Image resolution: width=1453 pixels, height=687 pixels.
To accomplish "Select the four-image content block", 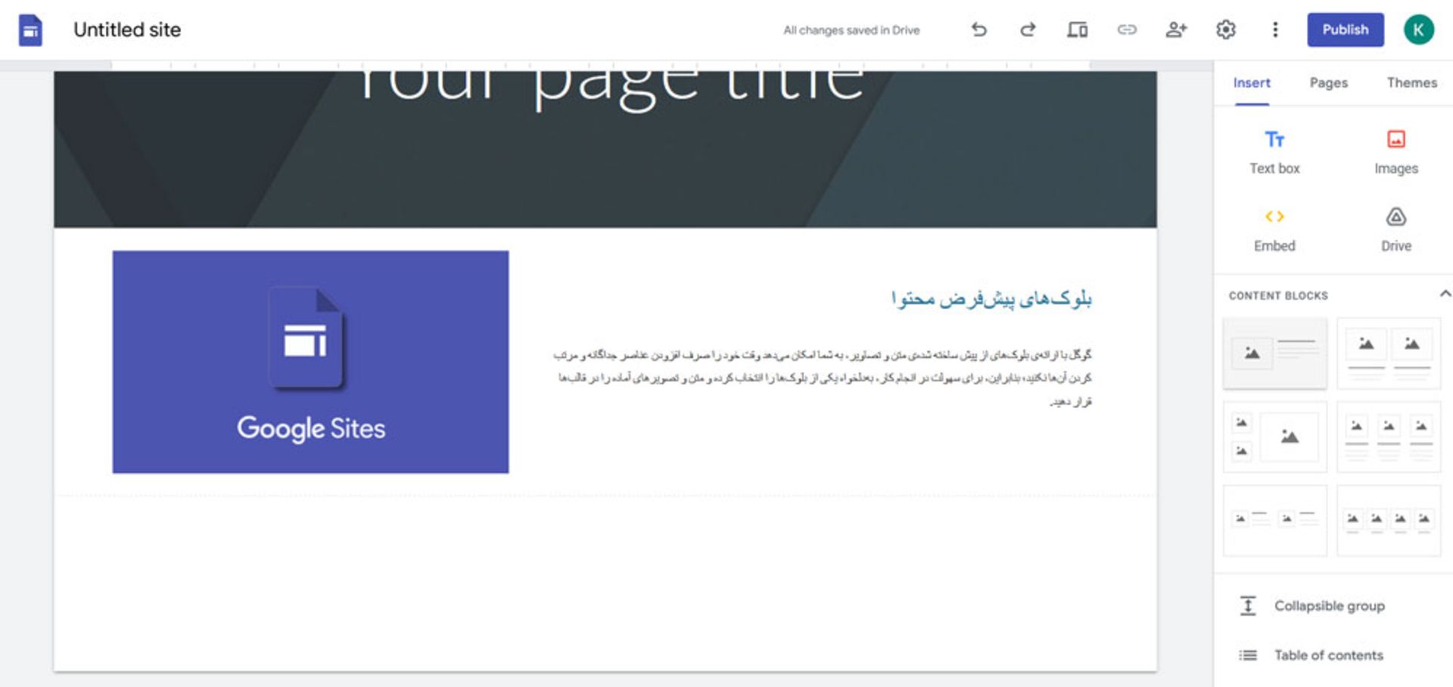I will click(1389, 521).
